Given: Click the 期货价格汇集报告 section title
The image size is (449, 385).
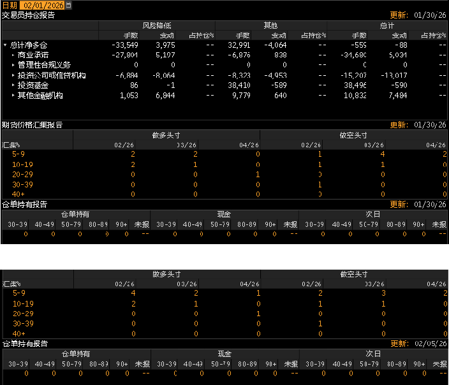Looking at the screenshot, I should [32, 125].
